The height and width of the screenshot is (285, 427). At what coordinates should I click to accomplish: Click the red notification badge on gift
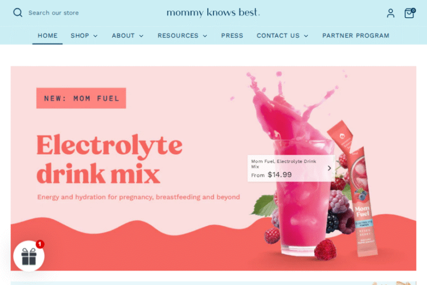click(x=40, y=244)
